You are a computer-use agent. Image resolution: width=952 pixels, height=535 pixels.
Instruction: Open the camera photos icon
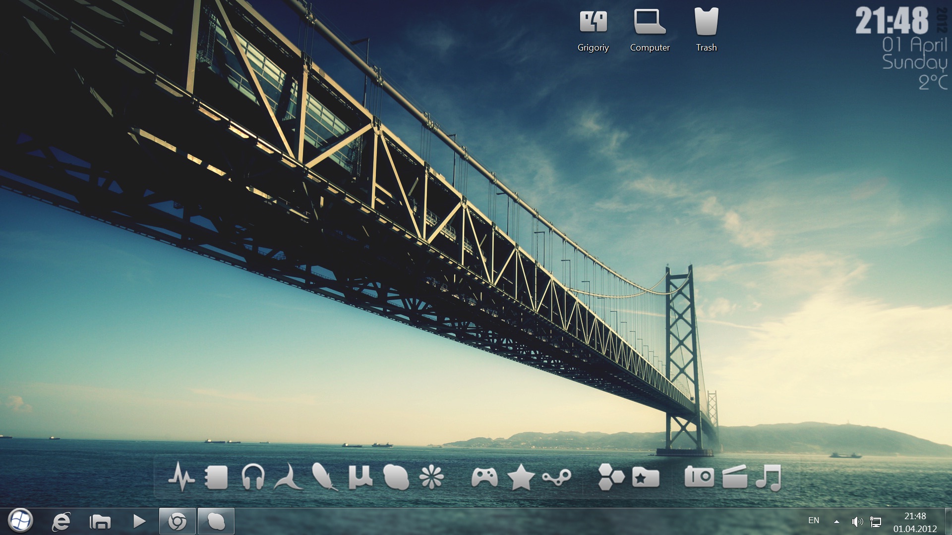tap(699, 477)
